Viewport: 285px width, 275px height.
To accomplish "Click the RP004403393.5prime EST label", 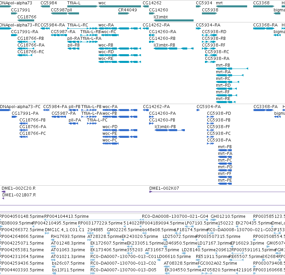I will pyautogui.click(x=22, y=270).
